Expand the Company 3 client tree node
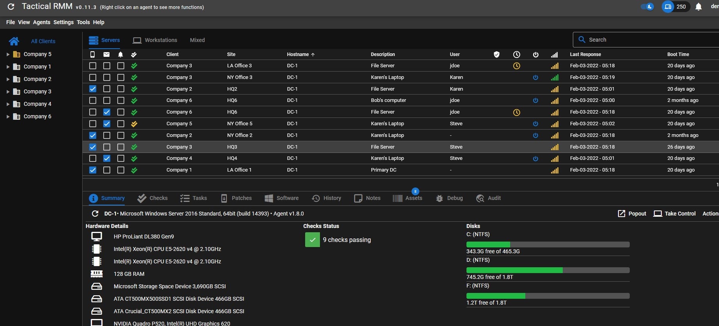 coord(8,92)
